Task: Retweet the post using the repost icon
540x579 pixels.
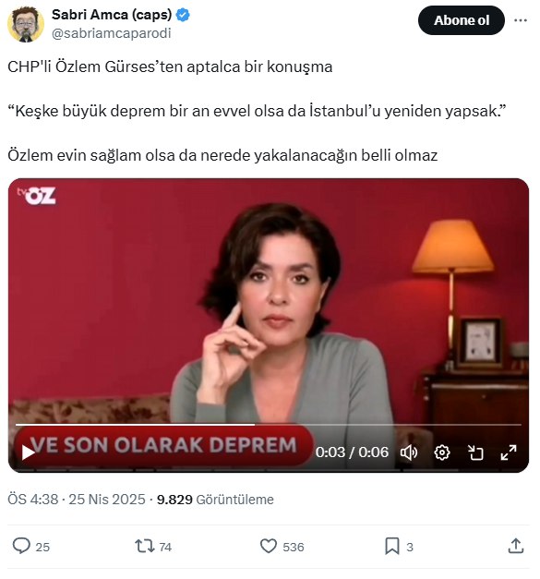Action: [x=145, y=546]
